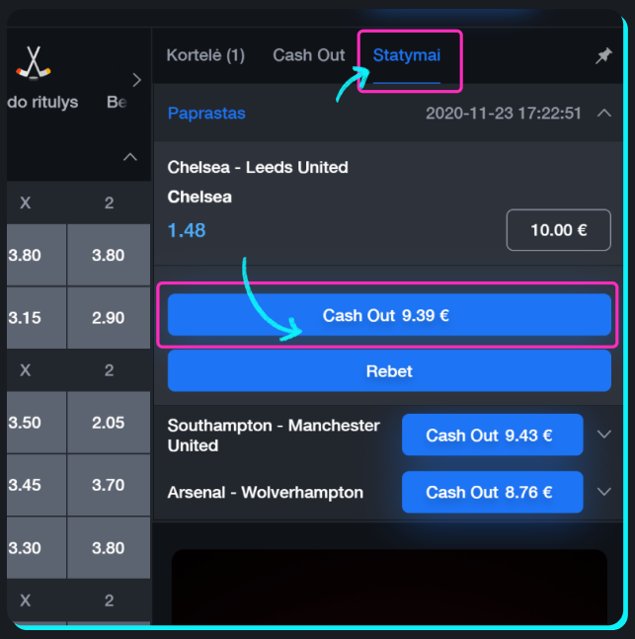Image resolution: width=635 pixels, height=639 pixels.
Task: Click the Paprastas bet type label
Action: [206, 113]
